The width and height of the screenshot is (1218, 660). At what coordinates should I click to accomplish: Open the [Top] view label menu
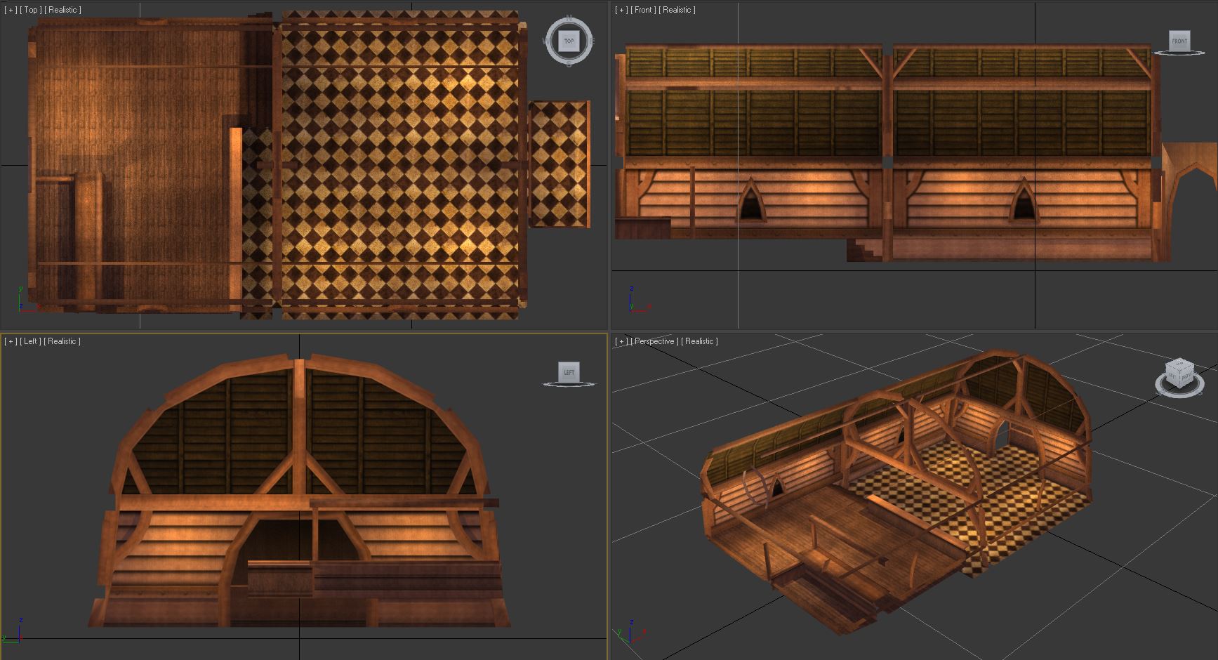(30, 10)
